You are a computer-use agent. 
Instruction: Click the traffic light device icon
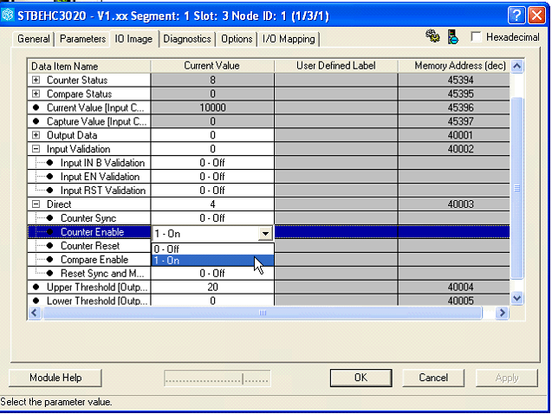[452, 36]
